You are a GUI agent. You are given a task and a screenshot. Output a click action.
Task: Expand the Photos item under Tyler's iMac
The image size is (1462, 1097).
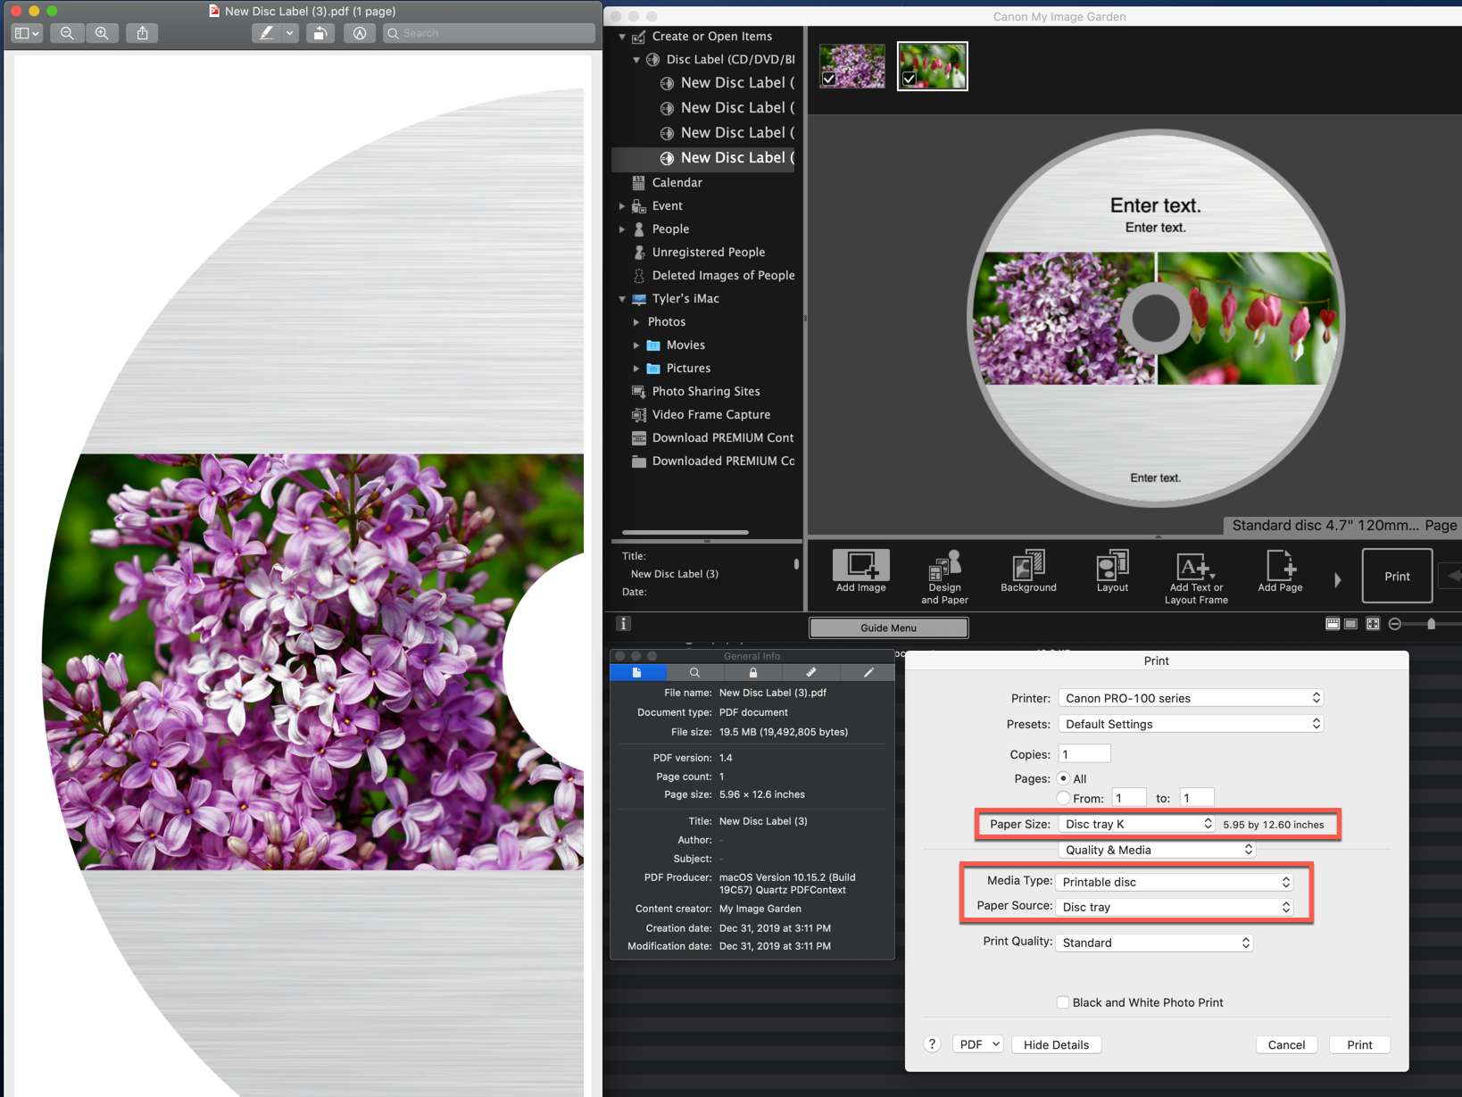click(636, 321)
